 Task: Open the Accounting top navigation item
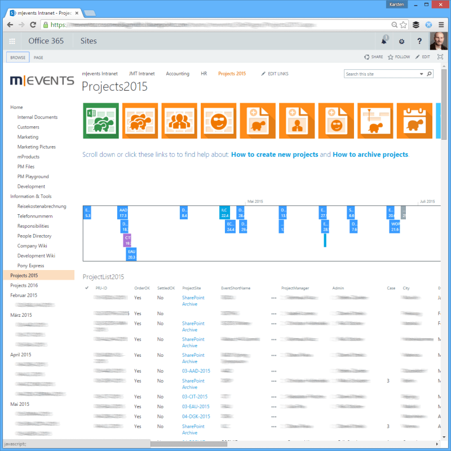click(x=178, y=74)
